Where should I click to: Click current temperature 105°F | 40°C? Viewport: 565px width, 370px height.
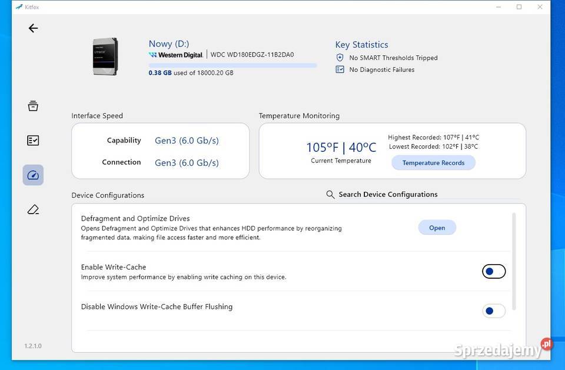point(341,147)
